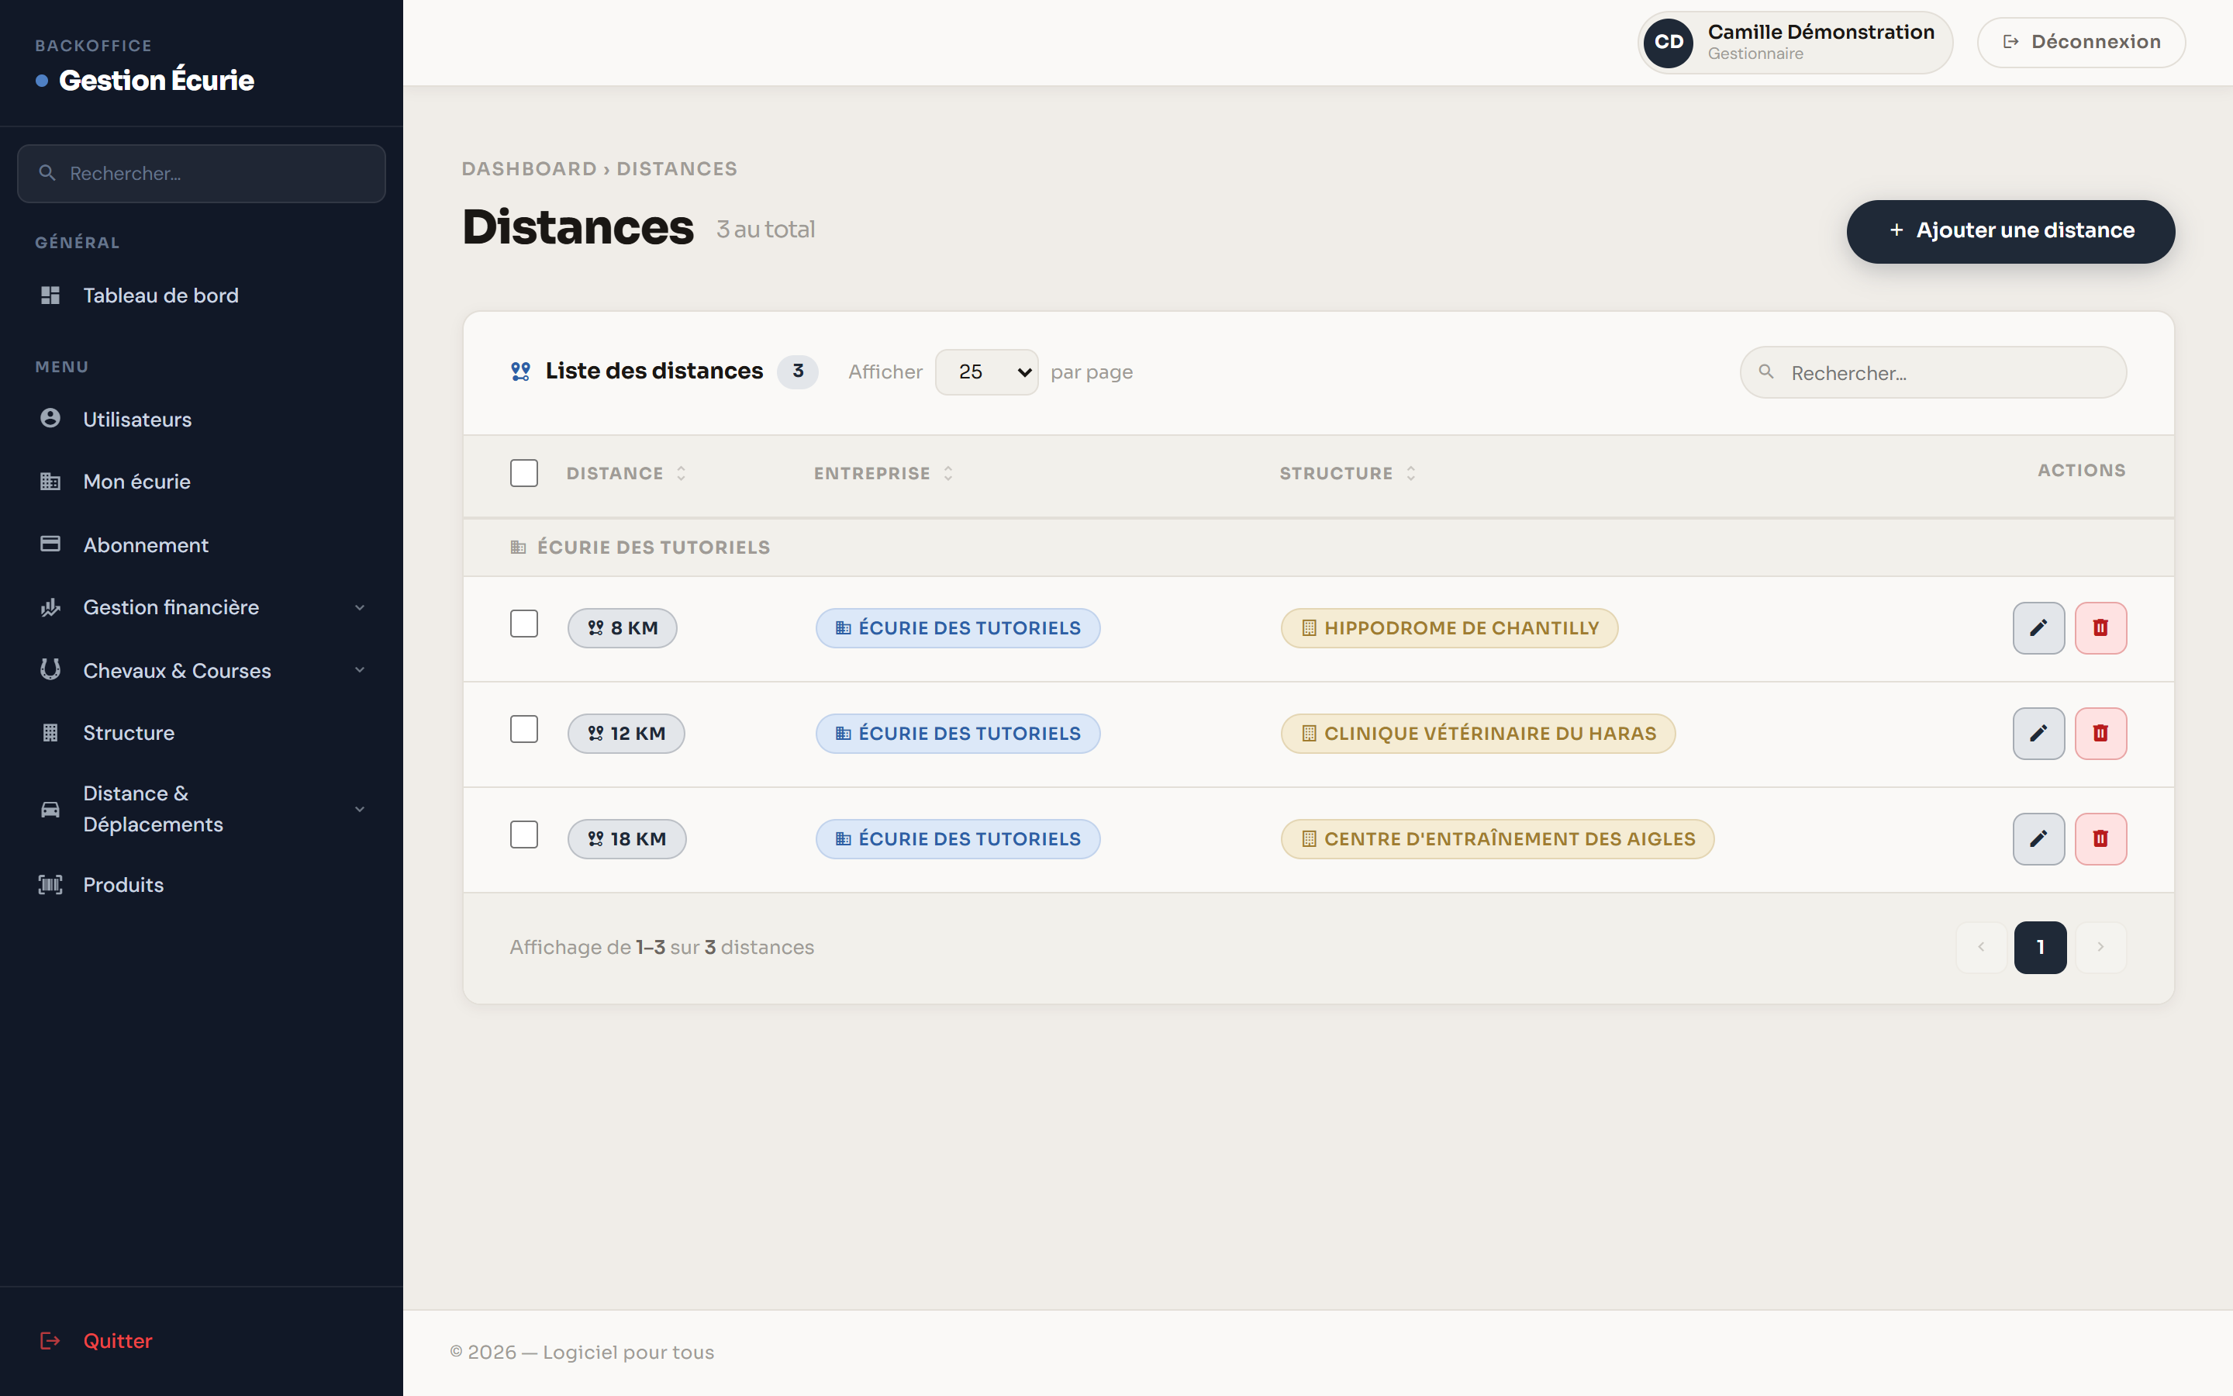Click the CD user avatar
2233x1396 pixels.
[1669, 43]
